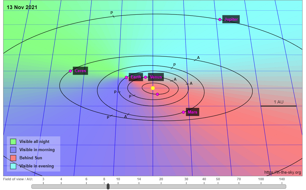Click the 13 Nov 2021 date text

22,8
